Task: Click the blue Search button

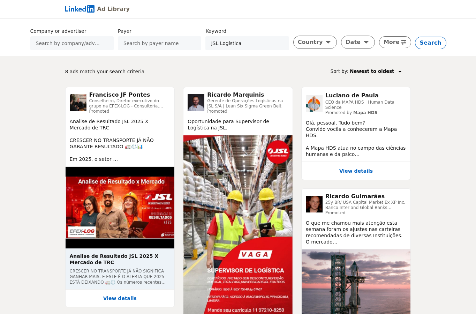Action: 430,43
